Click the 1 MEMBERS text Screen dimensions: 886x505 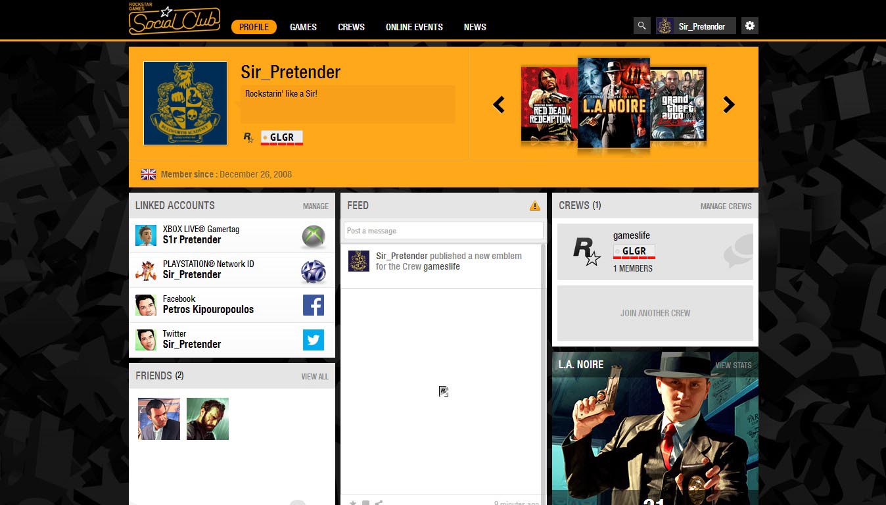[x=633, y=268]
